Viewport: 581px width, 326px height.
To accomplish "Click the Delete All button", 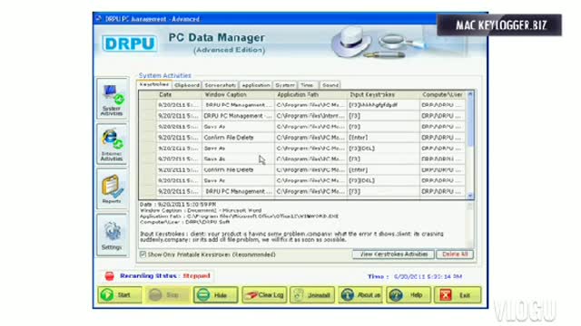I will tap(455, 254).
